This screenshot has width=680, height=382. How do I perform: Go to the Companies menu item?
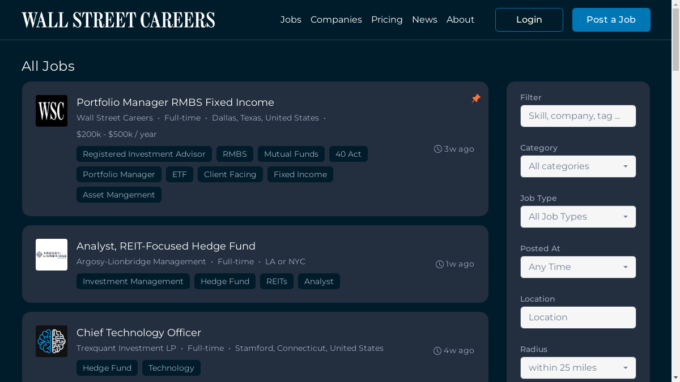tap(336, 20)
